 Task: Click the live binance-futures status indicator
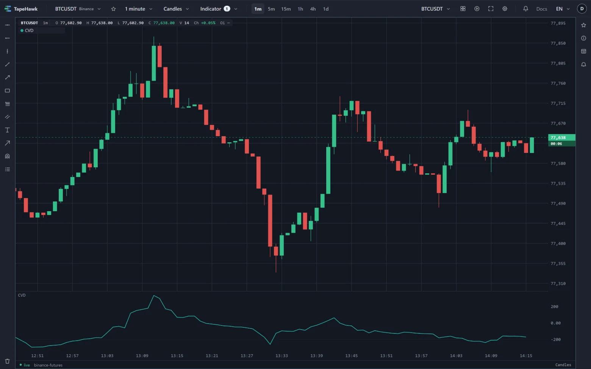41,365
